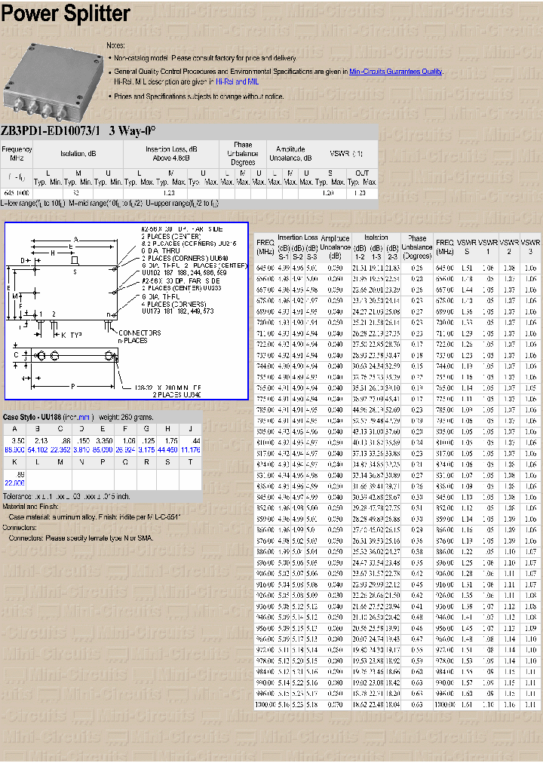The image size is (543, 763).
Task: Click the Power Splitter page heading
Action: (x=65, y=13)
